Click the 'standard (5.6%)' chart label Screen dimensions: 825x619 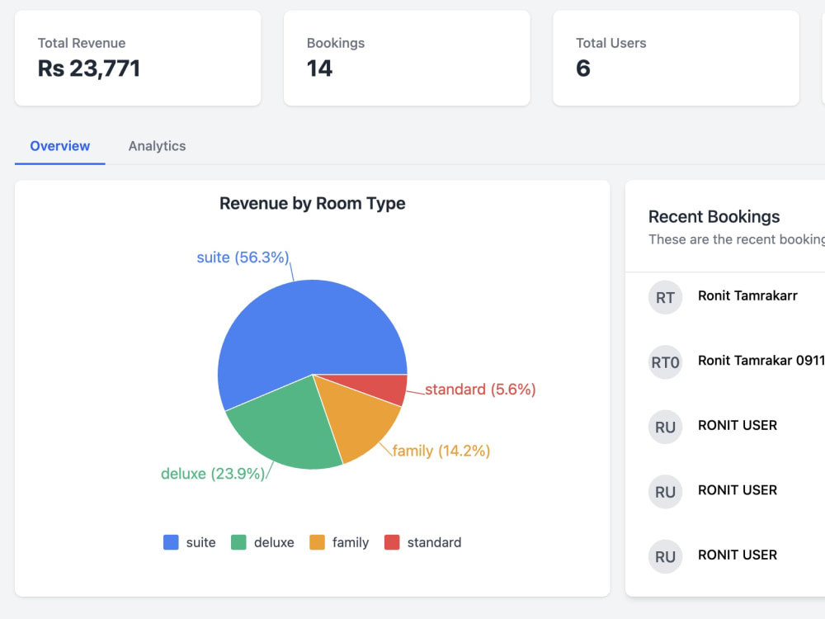480,390
